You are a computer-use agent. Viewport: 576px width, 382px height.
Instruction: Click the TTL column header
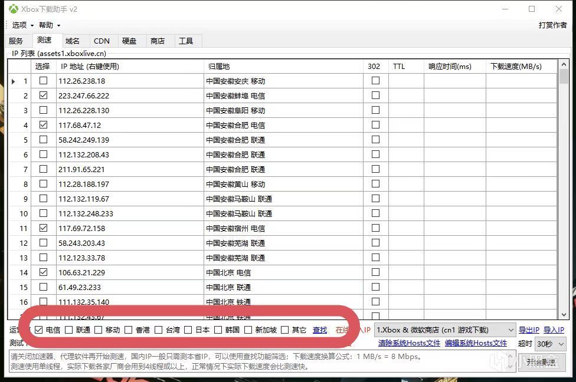pos(406,67)
